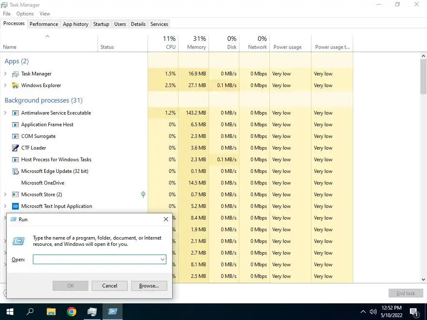Click Windows Explorer CPU value 2.5%
The height and width of the screenshot is (320, 427).
[x=170, y=85]
